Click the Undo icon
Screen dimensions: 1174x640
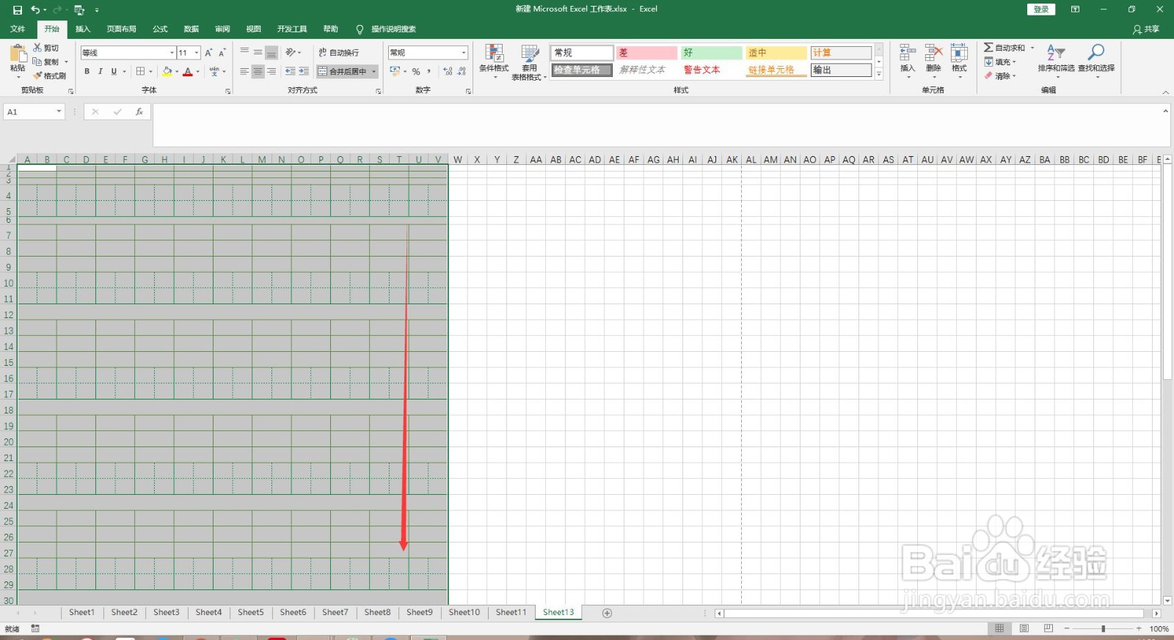click(x=35, y=10)
